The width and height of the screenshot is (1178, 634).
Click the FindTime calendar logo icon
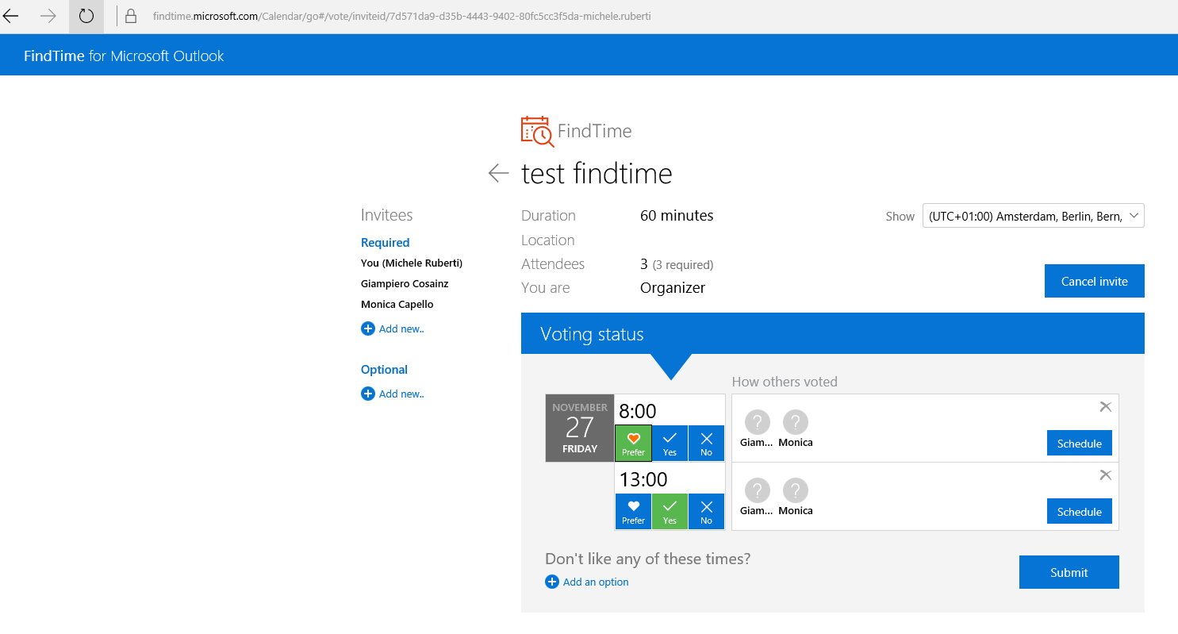click(x=537, y=131)
